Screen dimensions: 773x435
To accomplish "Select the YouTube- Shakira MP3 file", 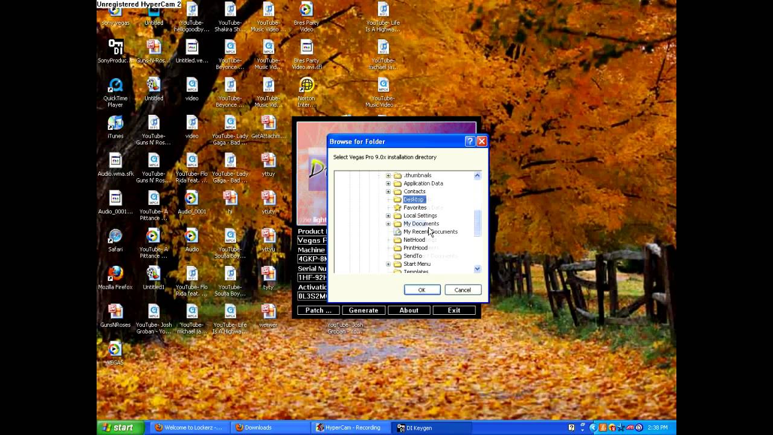I will (x=230, y=17).
